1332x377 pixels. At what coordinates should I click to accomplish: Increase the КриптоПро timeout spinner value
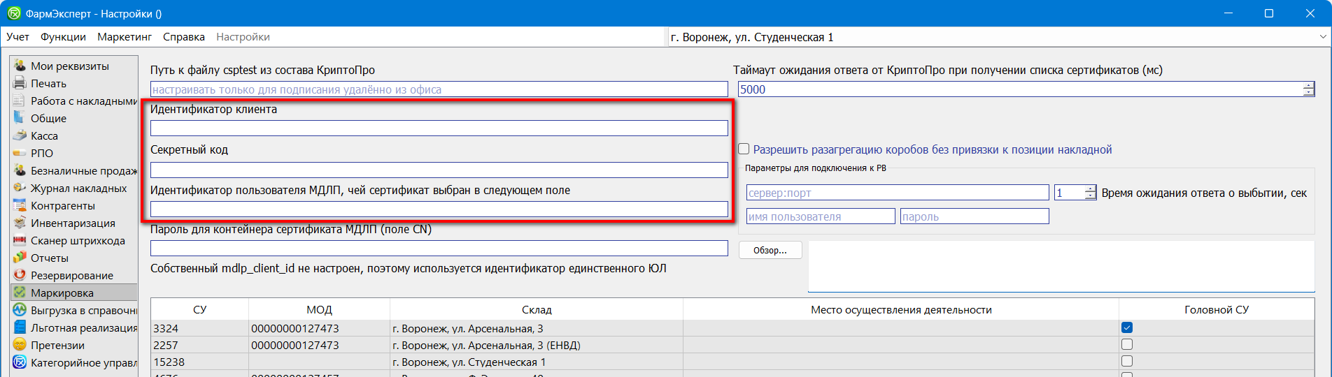tap(1308, 86)
